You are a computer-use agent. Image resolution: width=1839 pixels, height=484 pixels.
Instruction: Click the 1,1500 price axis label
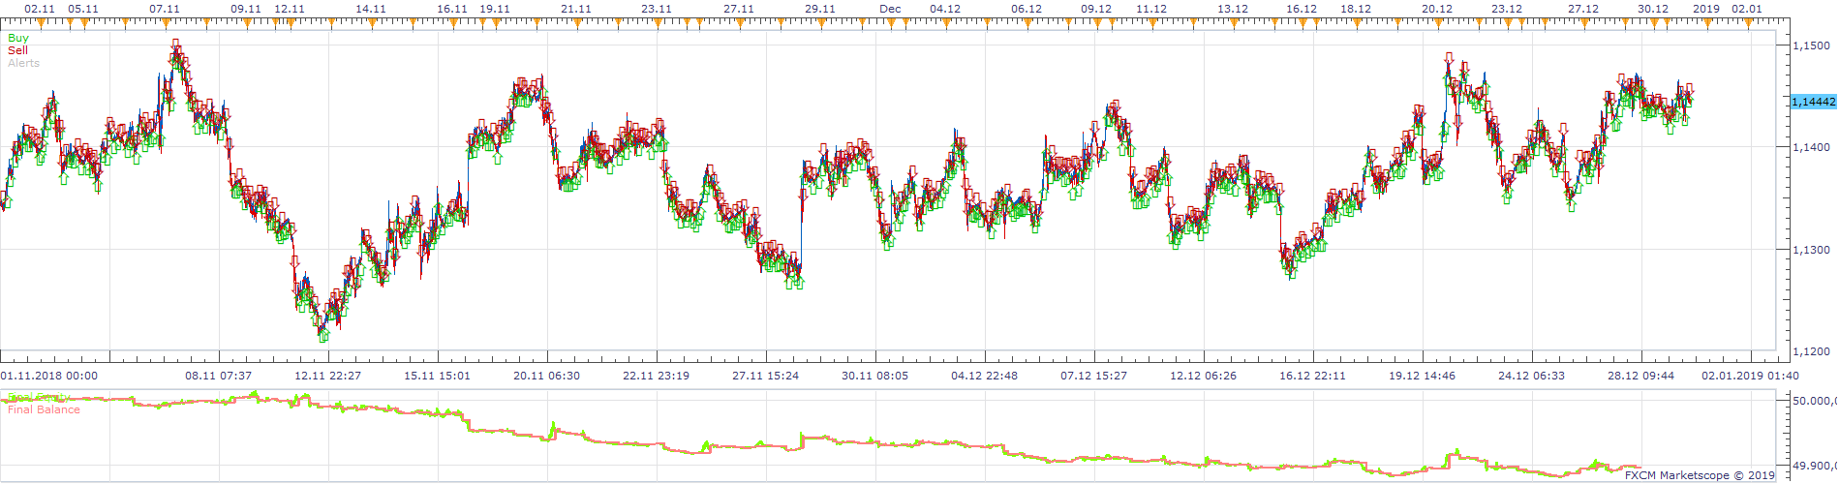click(1812, 45)
